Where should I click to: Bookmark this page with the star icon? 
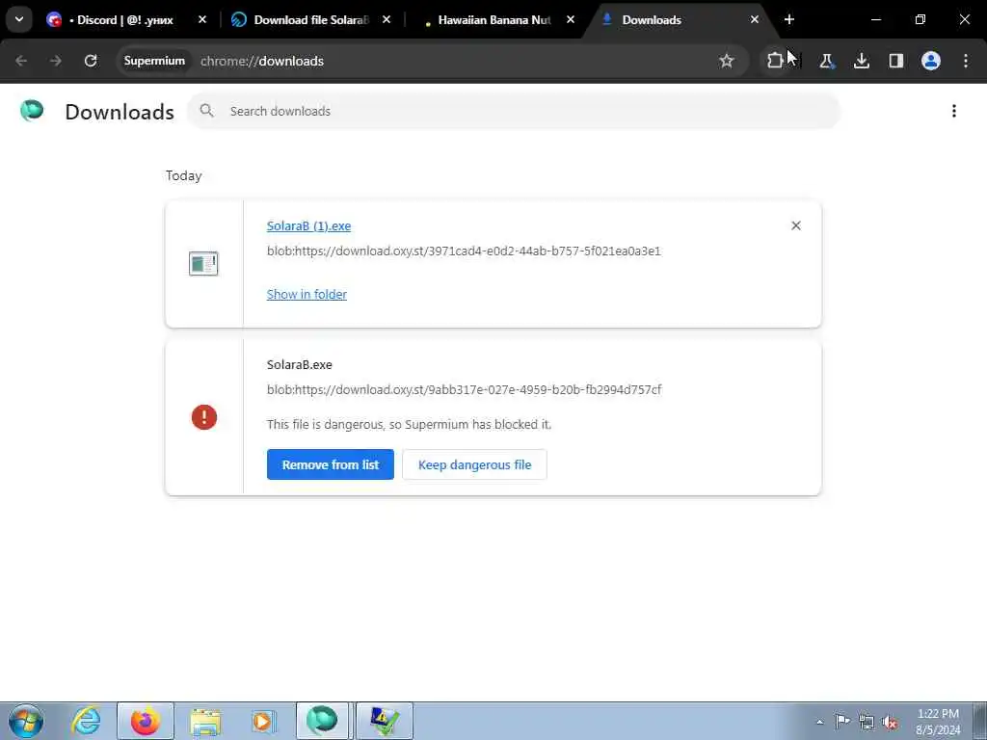click(727, 61)
